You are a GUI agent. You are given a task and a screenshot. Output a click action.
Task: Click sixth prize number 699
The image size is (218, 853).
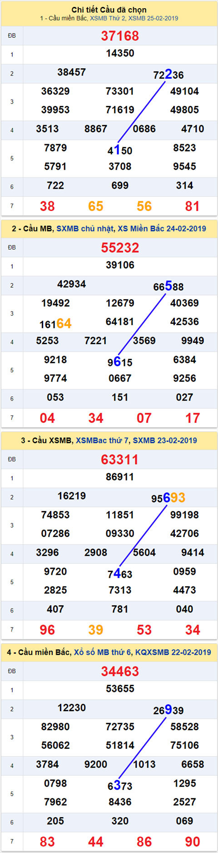pyautogui.click(x=120, y=186)
